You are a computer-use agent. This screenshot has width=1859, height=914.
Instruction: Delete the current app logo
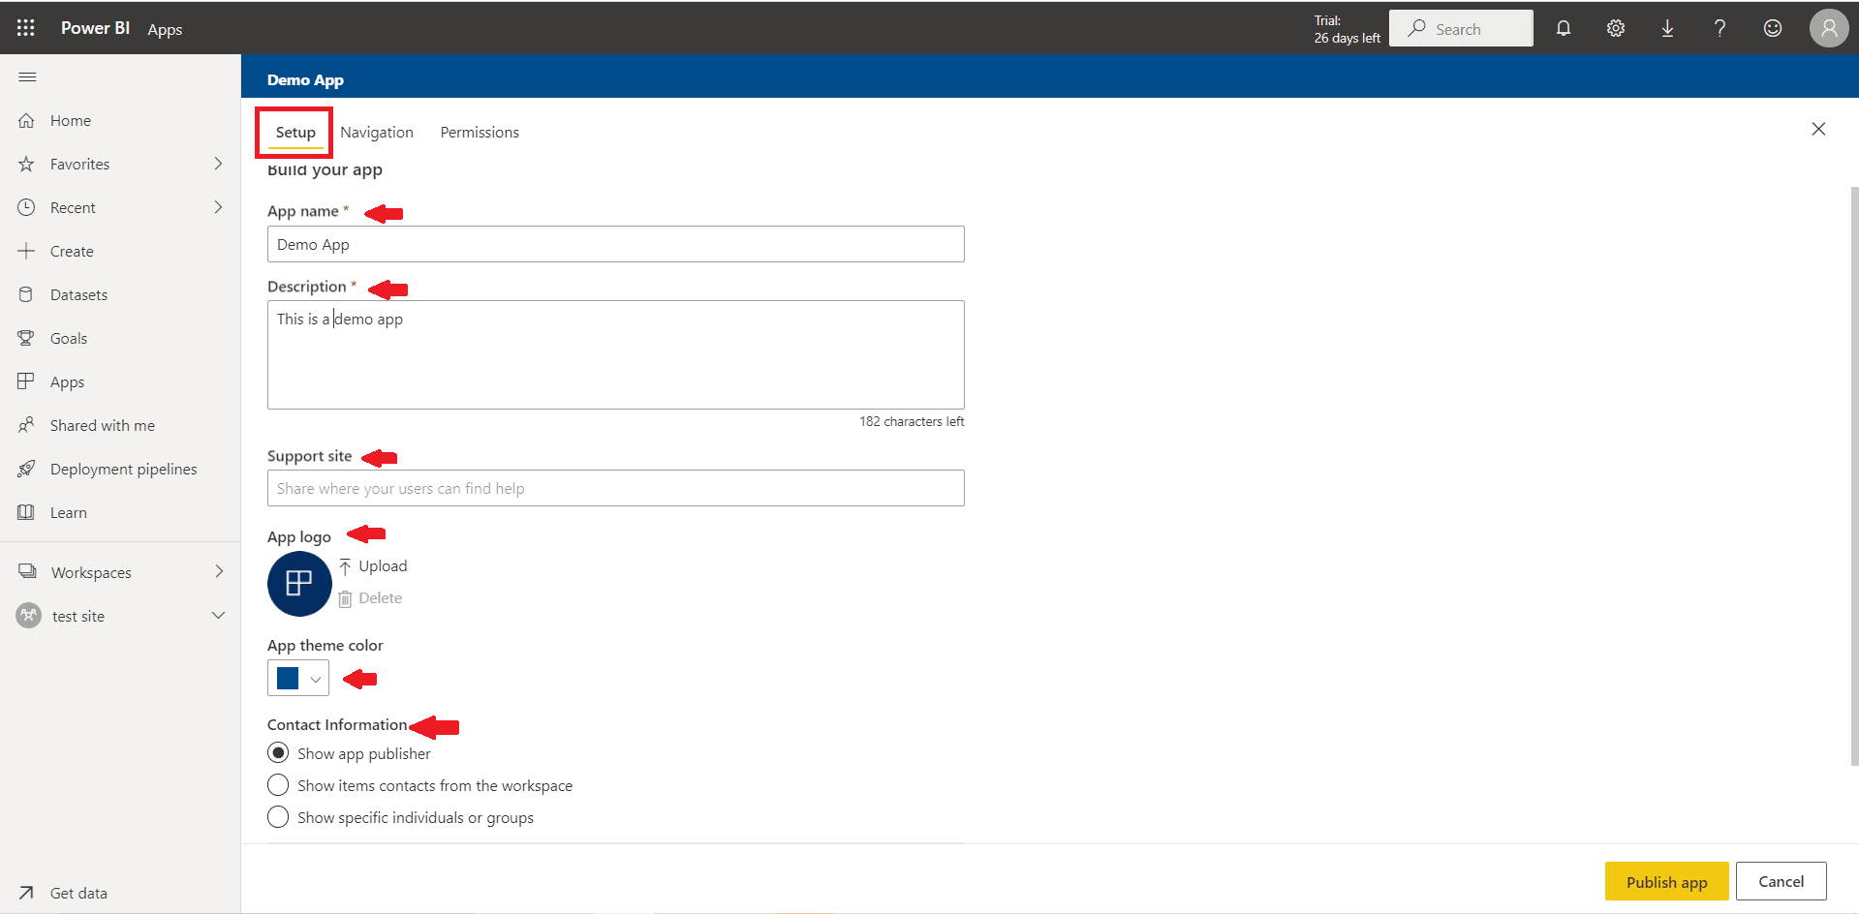[x=379, y=597]
